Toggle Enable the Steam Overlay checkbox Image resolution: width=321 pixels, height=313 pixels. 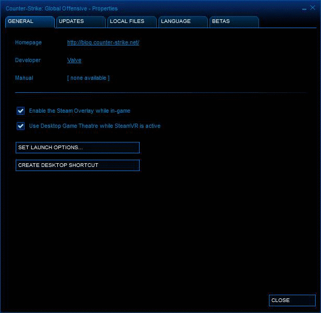21,111
